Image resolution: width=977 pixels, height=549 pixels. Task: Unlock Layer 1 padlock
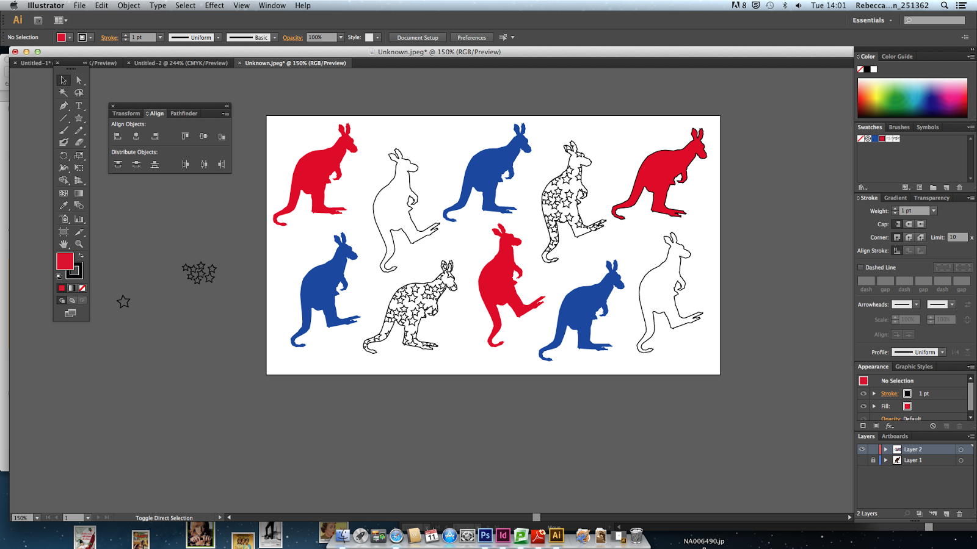point(873,460)
